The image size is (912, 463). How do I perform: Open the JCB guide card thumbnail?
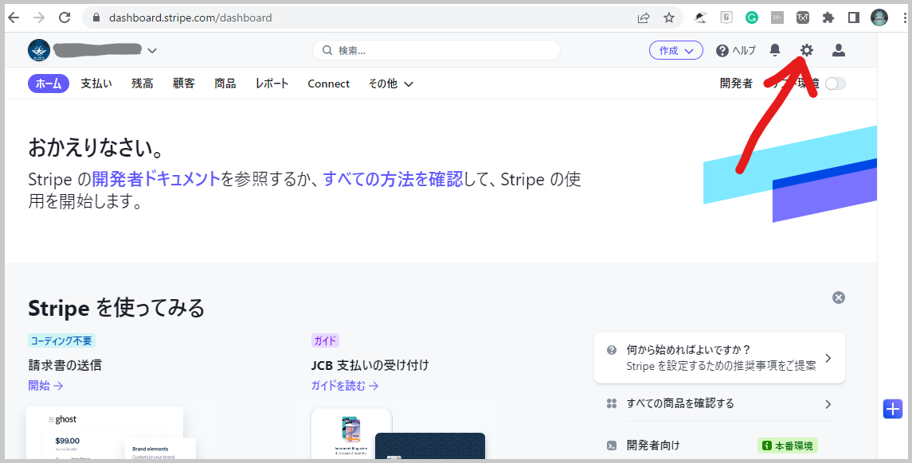coord(397,432)
